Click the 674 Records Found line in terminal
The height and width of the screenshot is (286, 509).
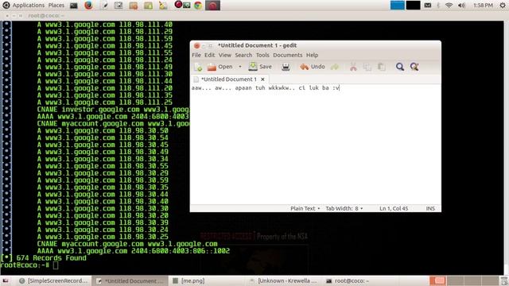coord(44,258)
